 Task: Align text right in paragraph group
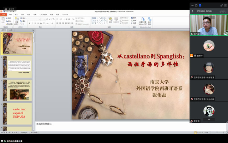coord(63,23)
